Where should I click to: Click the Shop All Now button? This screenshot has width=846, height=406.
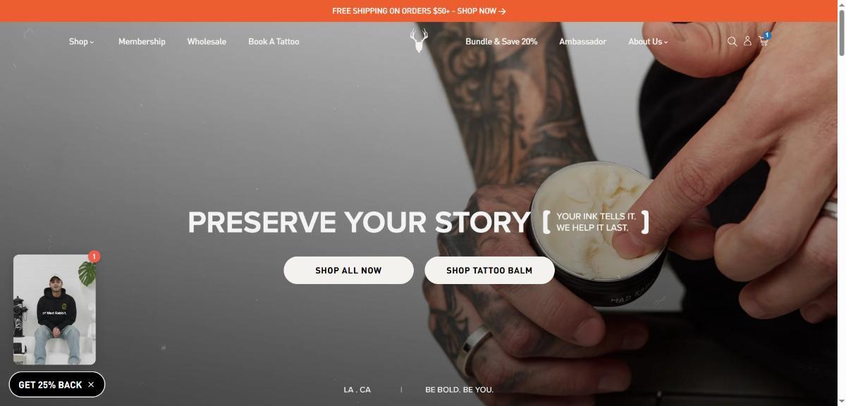pyautogui.click(x=348, y=270)
